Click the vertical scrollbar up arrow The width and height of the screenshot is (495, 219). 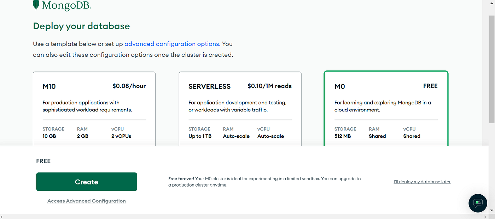tap(492, 3)
